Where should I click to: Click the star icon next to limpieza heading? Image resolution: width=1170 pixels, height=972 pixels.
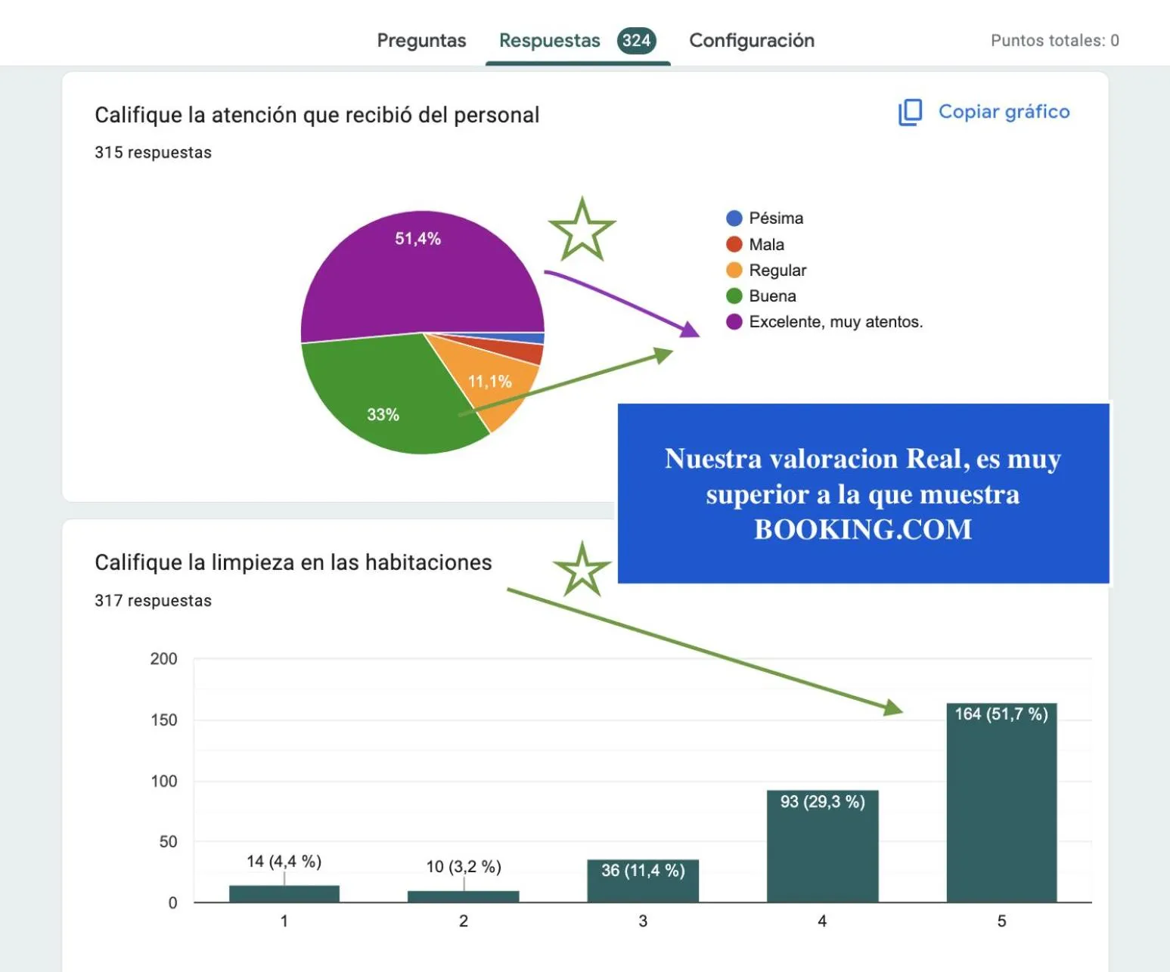582,571
